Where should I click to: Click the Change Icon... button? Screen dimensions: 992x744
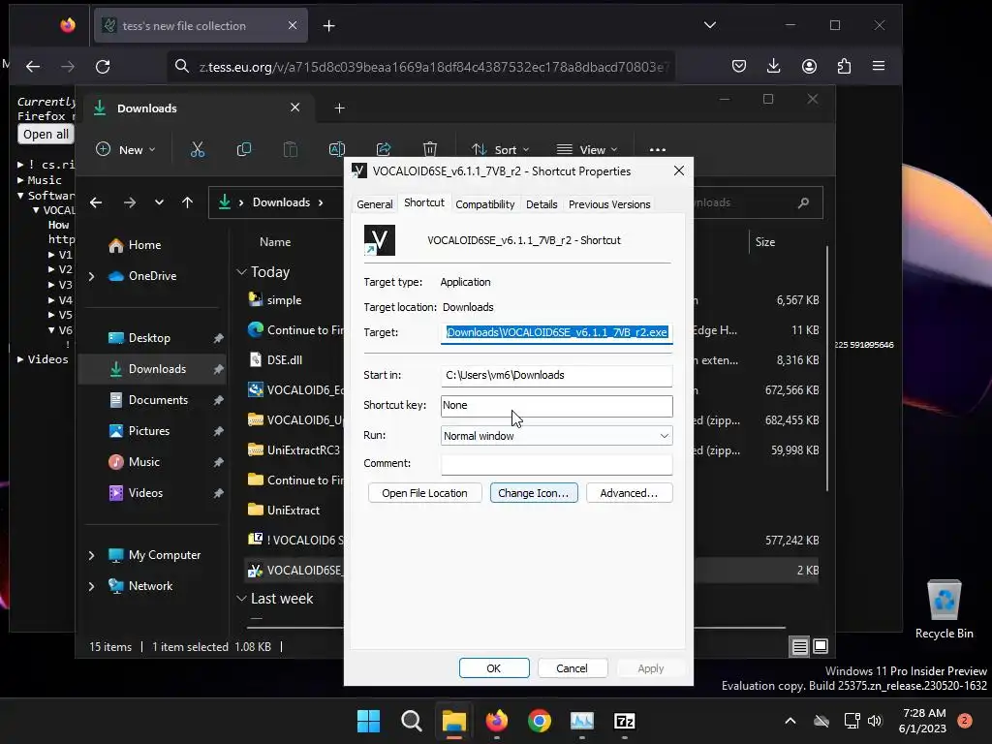tap(534, 493)
